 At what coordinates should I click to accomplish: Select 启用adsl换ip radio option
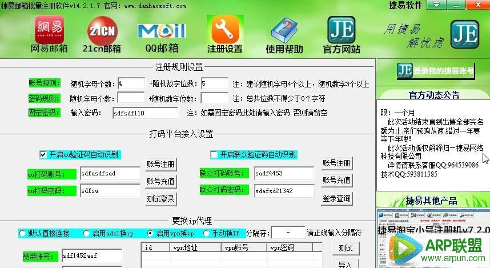pos(86,233)
